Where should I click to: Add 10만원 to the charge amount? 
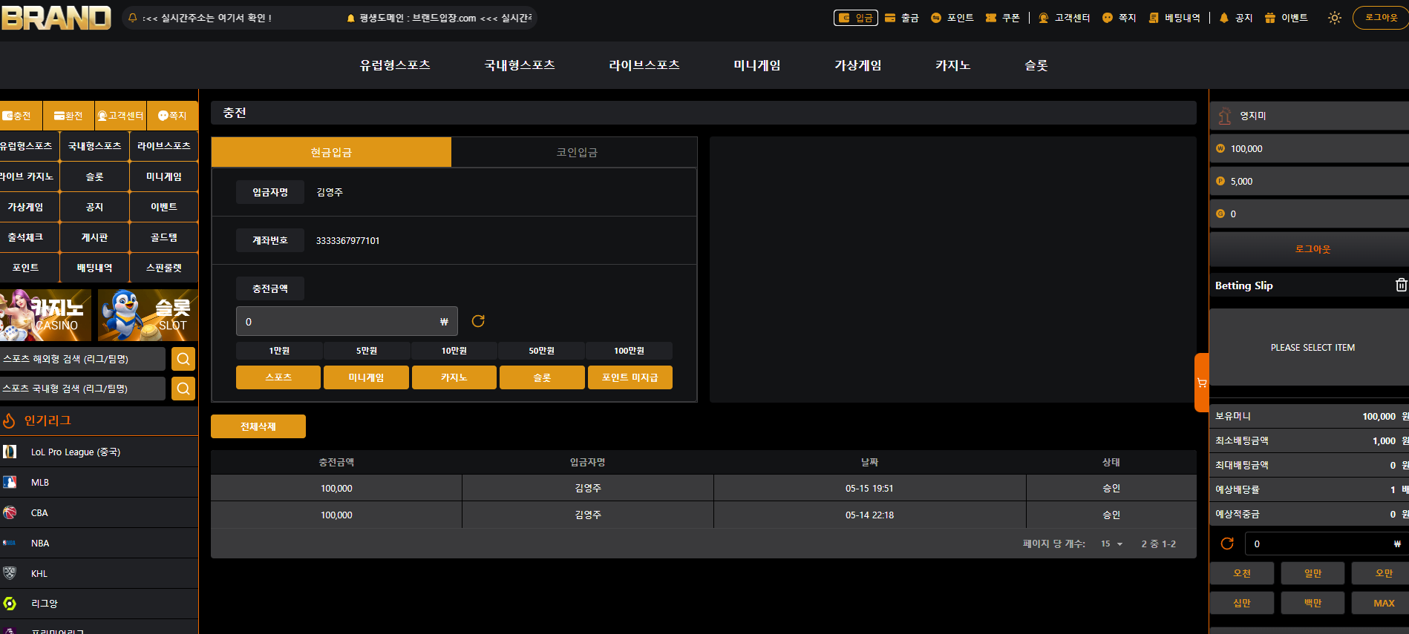pos(454,351)
